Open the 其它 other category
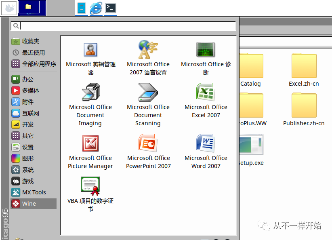Image resolution: width=332 pixels, height=240 pixels. 34,136
